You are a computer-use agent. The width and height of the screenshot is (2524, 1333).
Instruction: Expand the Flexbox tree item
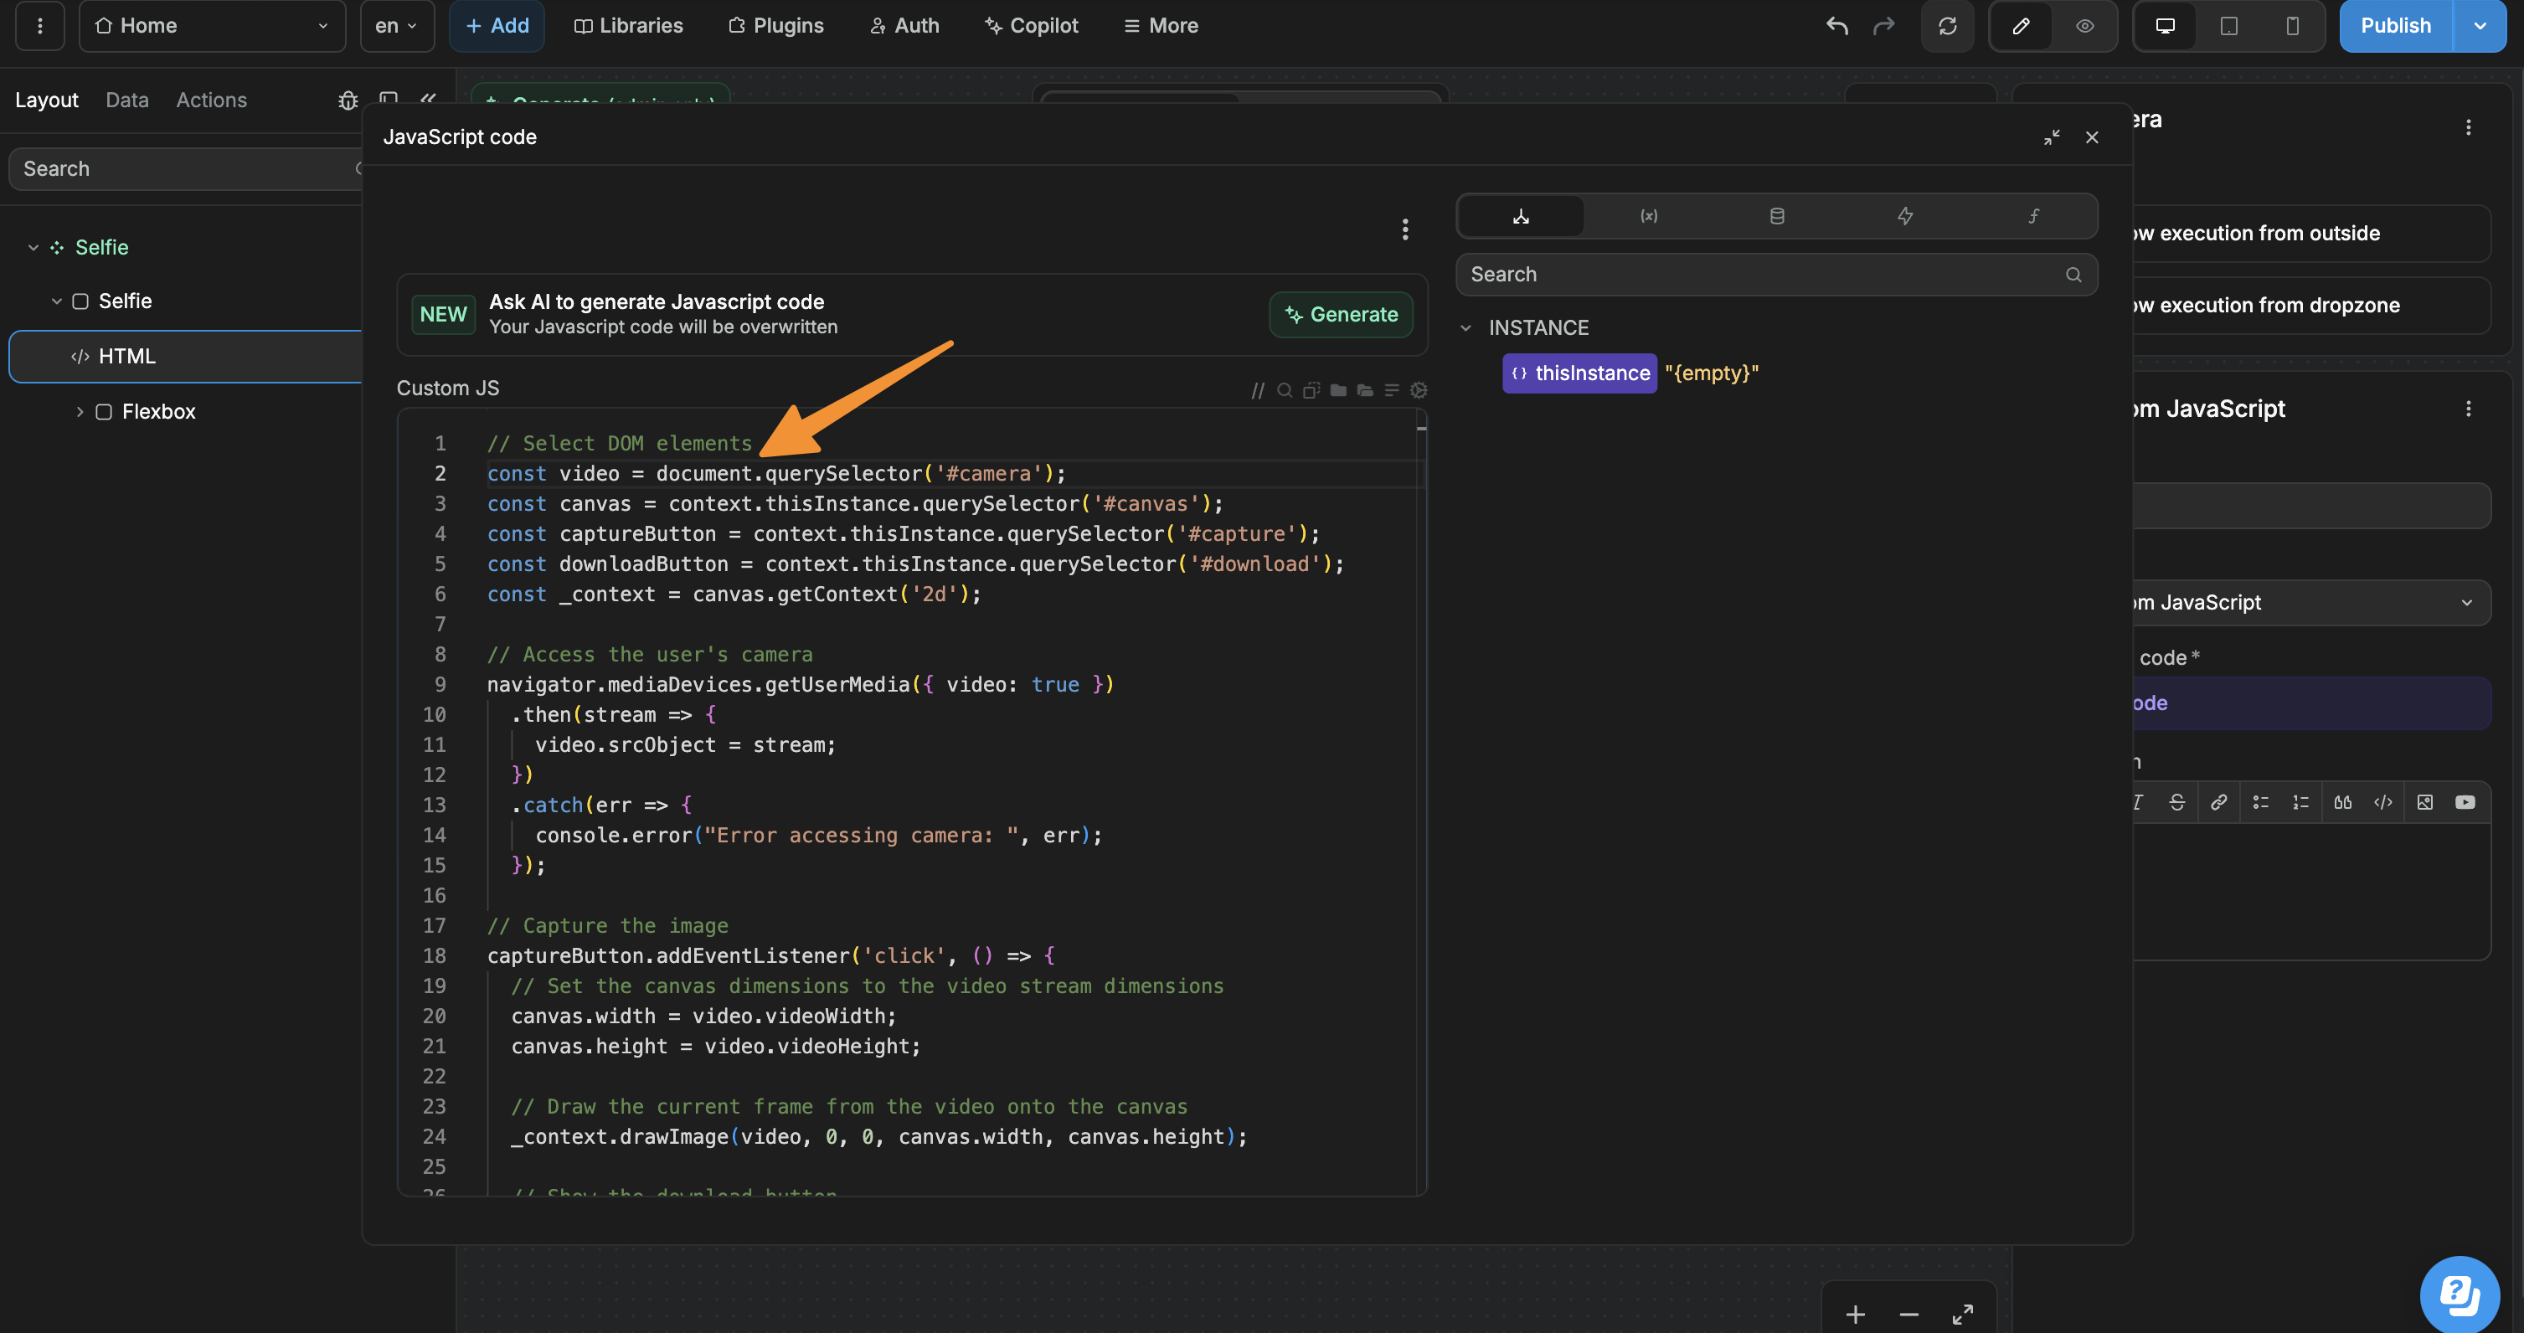point(80,411)
